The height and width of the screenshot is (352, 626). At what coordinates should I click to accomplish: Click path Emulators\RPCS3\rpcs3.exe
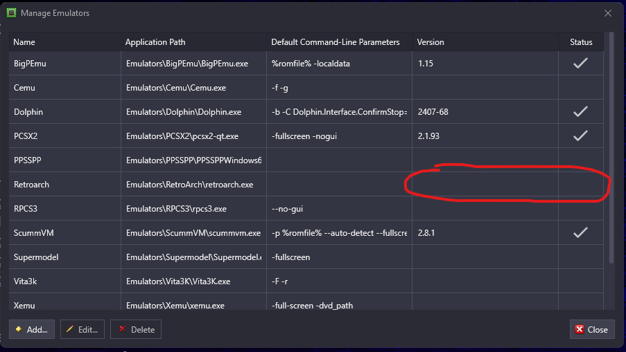point(176,209)
